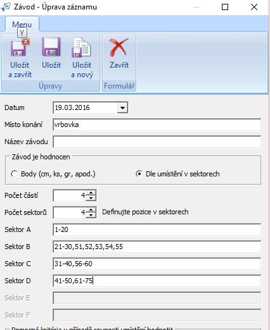Click the Sektor C field with 31-40,56-60
This screenshot has width=270, height=330.
tap(157, 264)
